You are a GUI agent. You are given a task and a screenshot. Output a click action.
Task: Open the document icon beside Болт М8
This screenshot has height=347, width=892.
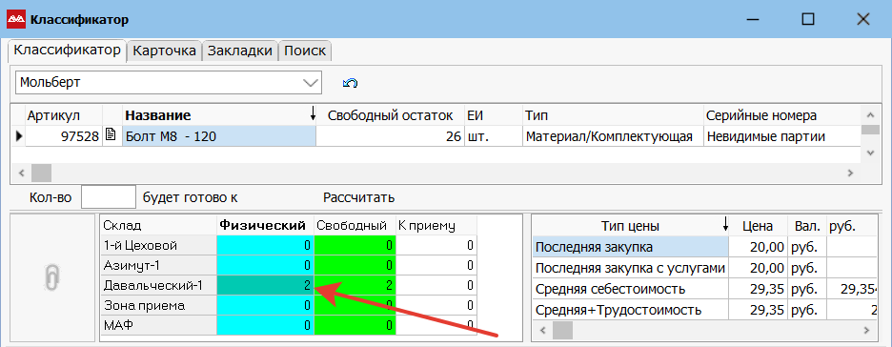point(111,136)
